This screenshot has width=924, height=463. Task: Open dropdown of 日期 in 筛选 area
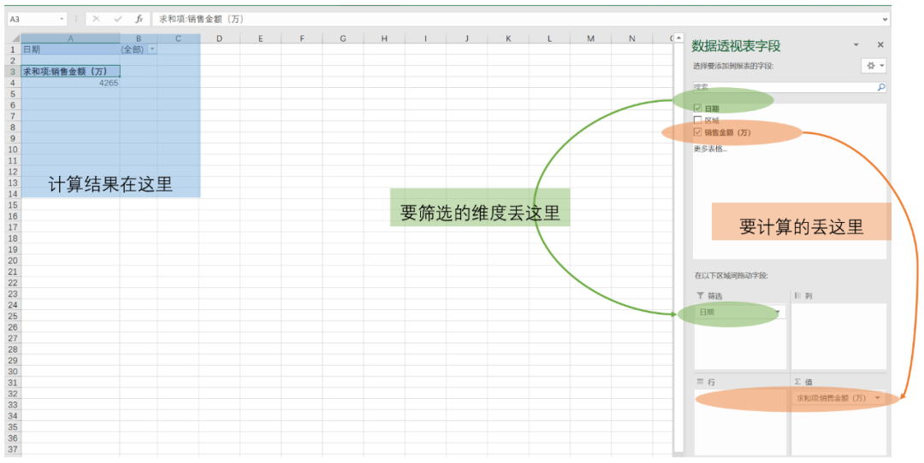coord(778,313)
